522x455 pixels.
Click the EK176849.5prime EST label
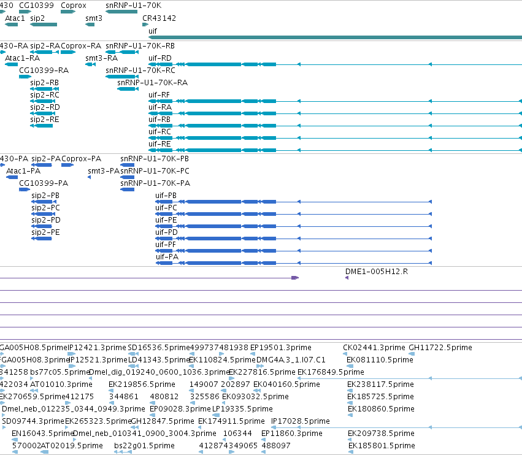click(331, 372)
